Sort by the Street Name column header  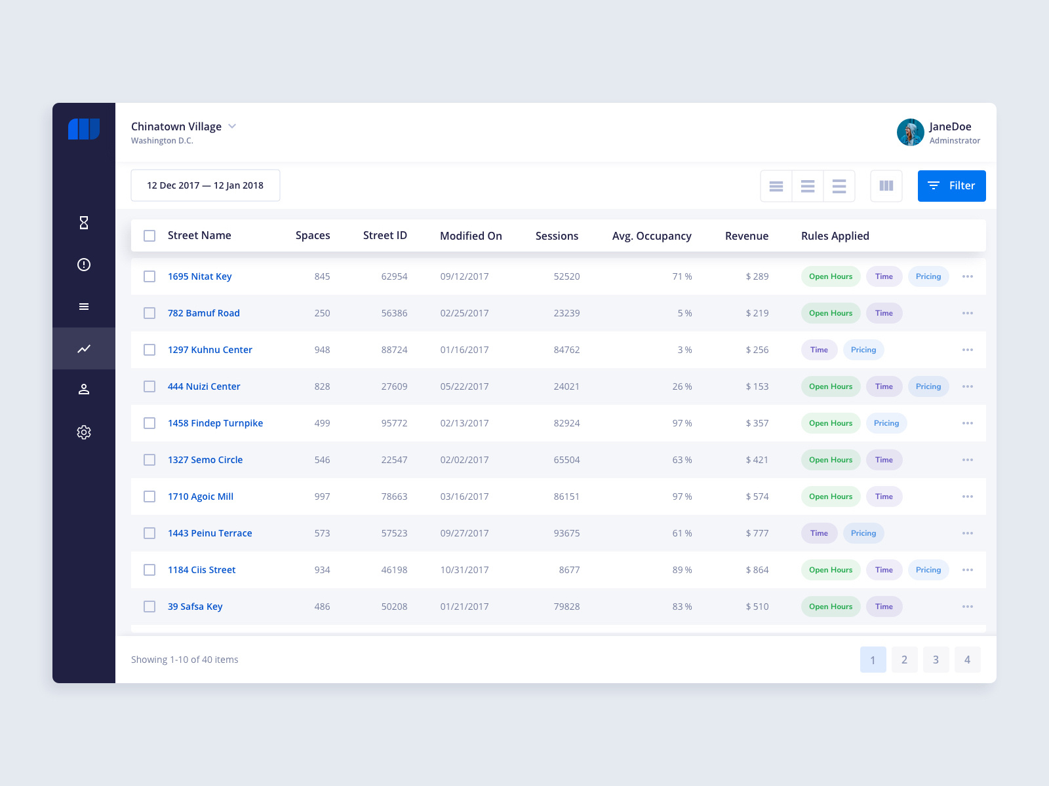[199, 236]
